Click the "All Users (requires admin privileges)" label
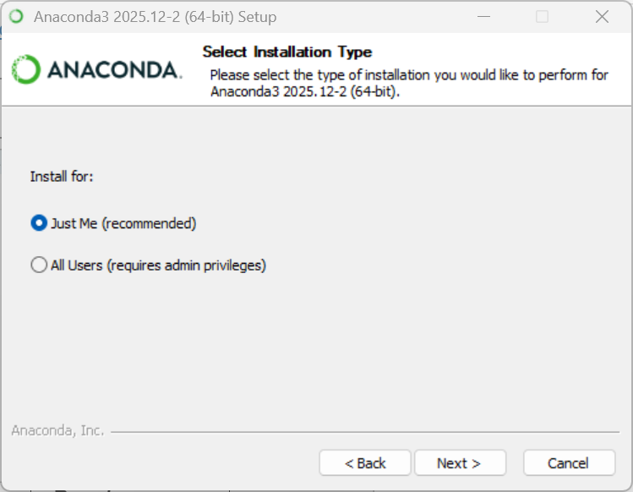This screenshot has width=633, height=492. [x=158, y=265]
